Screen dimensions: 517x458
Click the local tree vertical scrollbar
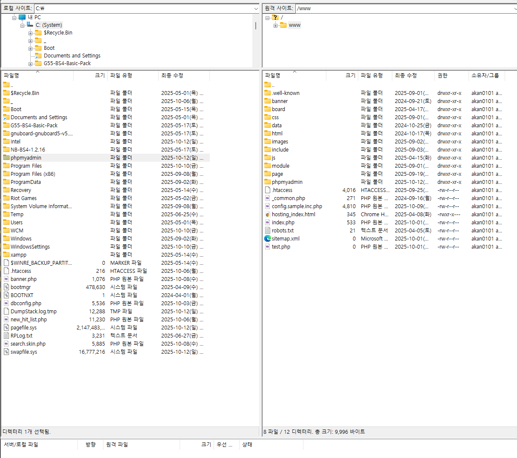point(255,26)
